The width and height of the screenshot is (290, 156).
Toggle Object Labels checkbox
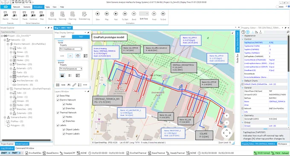point(64,130)
